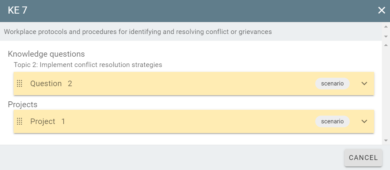Expand the Question 2 chevron
Image resolution: width=390 pixels, height=170 pixels.
(364, 84)
